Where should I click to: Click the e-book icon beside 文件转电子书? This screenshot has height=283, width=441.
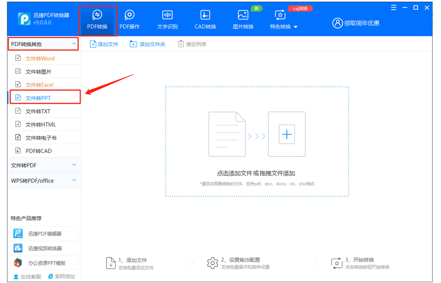point(18,137)
